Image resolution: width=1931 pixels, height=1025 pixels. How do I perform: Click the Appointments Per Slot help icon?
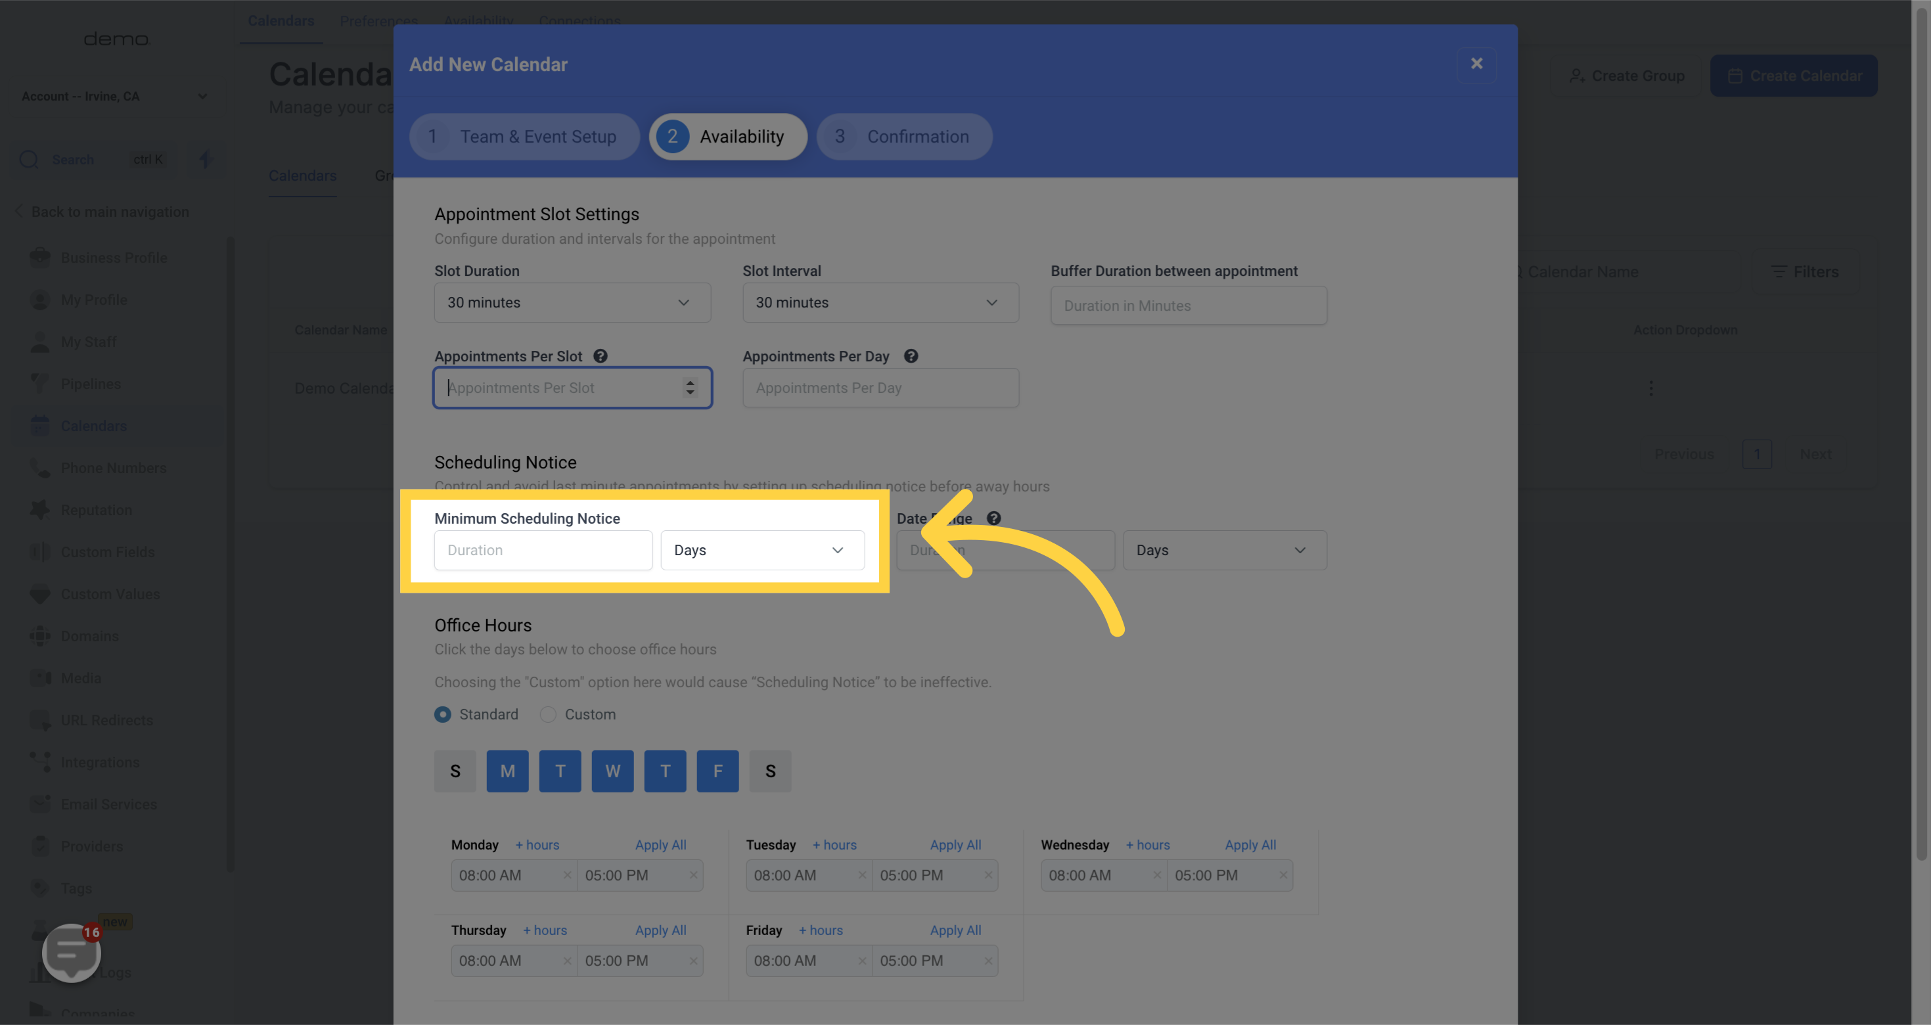pyautogui.click(x=601, y=356)
